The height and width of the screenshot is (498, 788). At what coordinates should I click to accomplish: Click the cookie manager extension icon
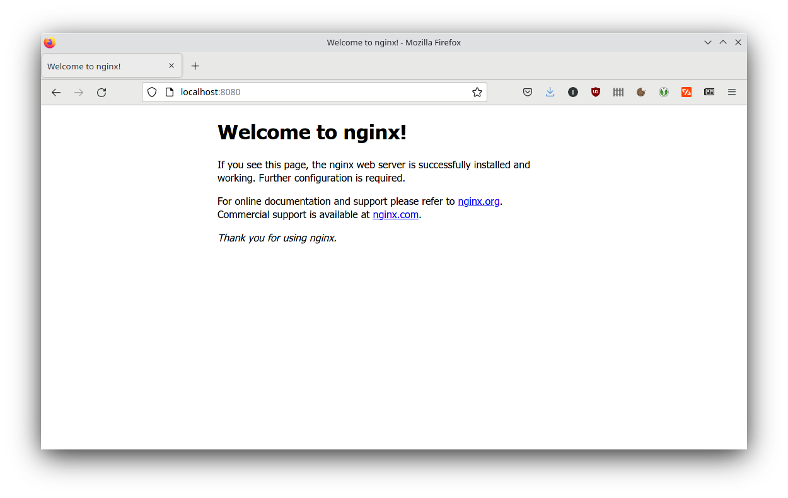pyautogui.click(x=641, y=92)
